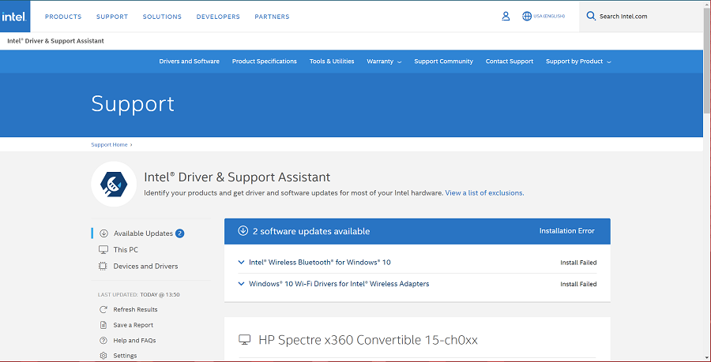Image resolution: width=711 pixels, height=362 pixels.
Task: Expand Windows 10 Wi-Fi Drivers entry
Action: (241, 284)
